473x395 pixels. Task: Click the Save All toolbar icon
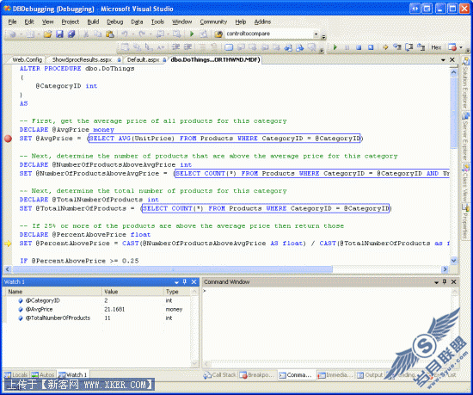pyautogui.click(x=71, y=34)
